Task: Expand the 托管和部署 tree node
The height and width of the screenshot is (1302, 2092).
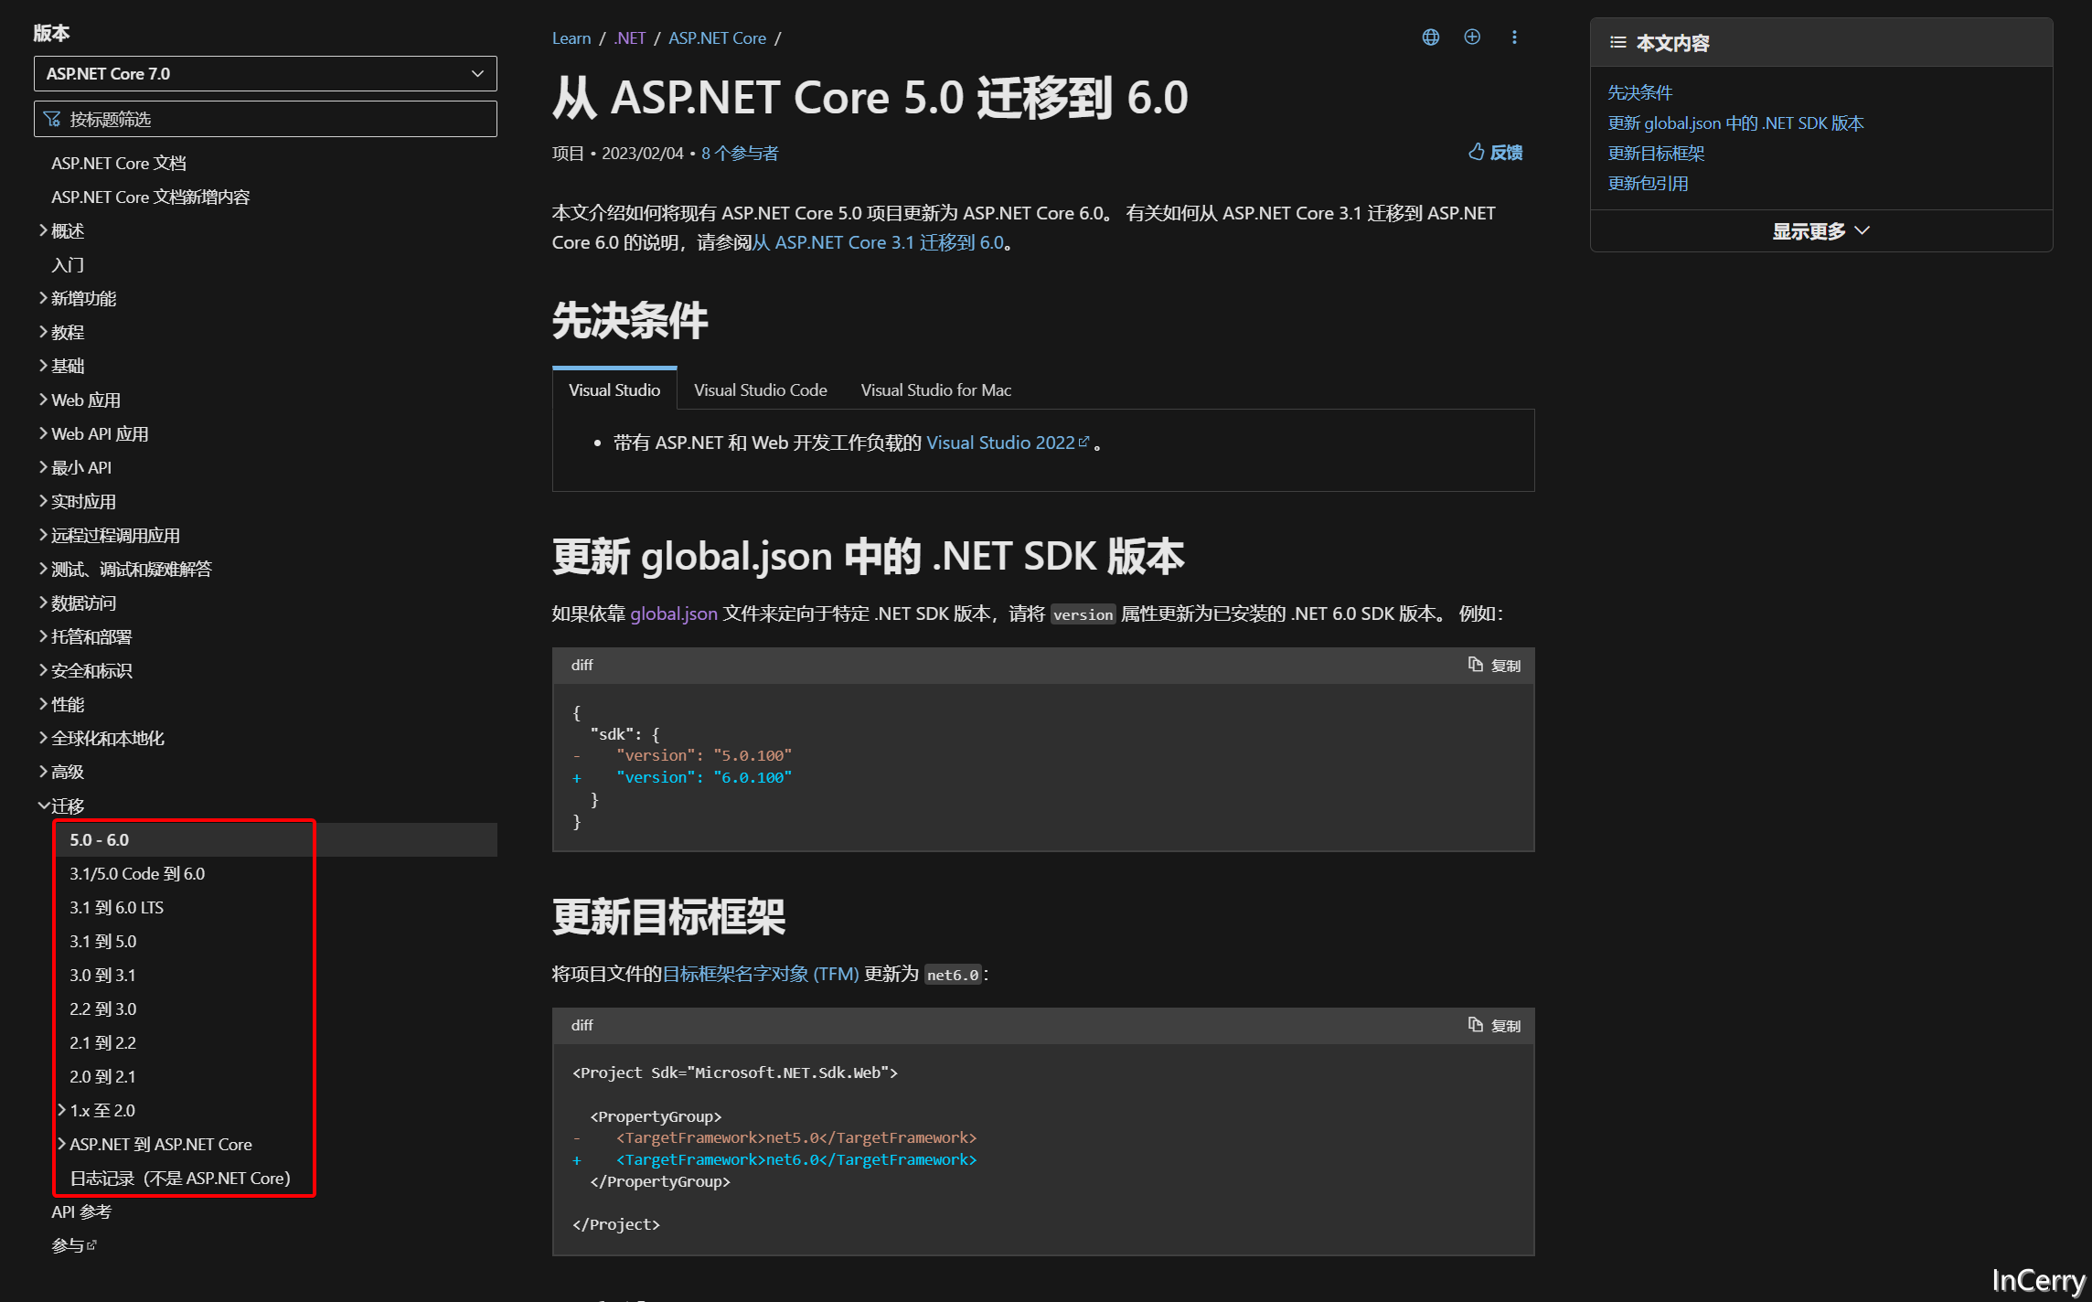Action: tap(43, 636)
